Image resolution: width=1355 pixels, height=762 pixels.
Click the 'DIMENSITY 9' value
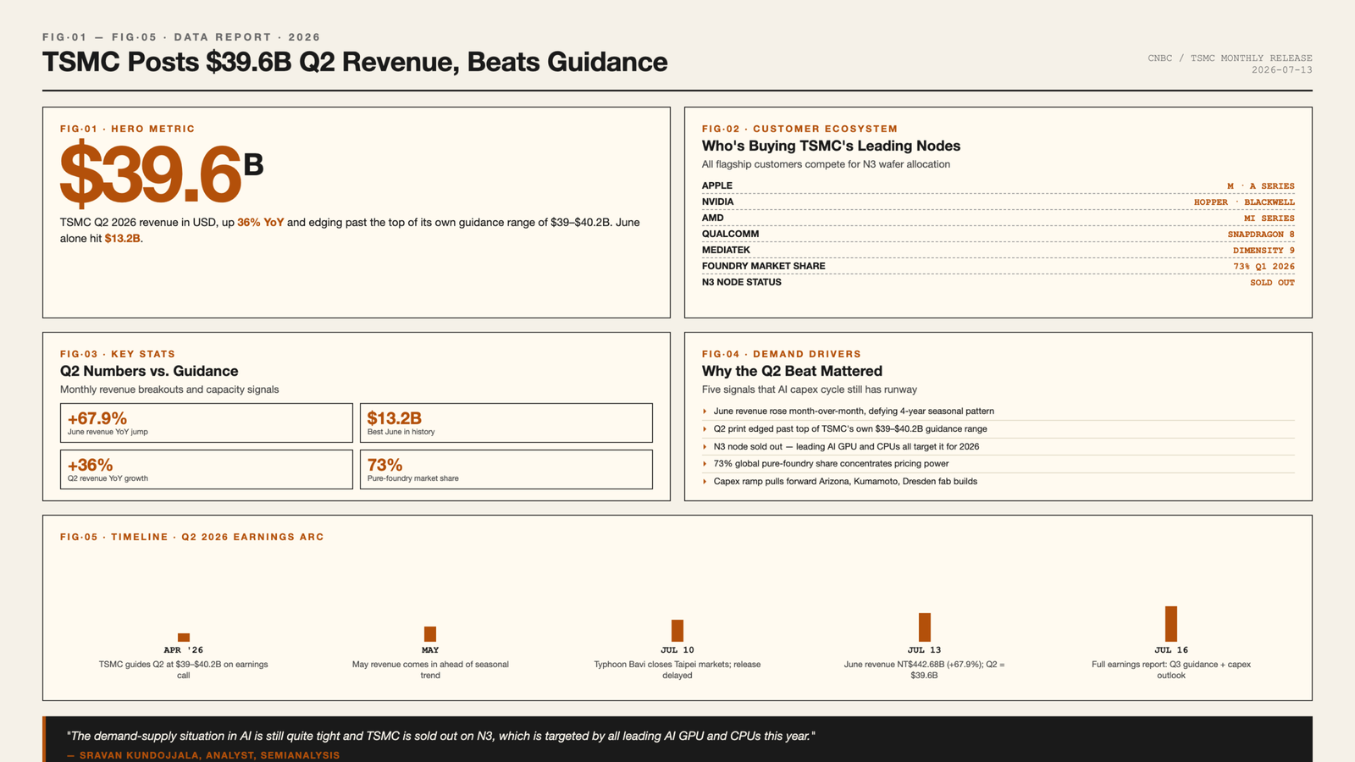tap(1264, 251)
